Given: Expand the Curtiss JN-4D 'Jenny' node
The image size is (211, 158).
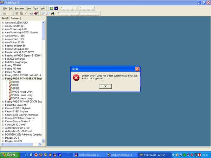Looking at the screenshot, I should (3, 125).
